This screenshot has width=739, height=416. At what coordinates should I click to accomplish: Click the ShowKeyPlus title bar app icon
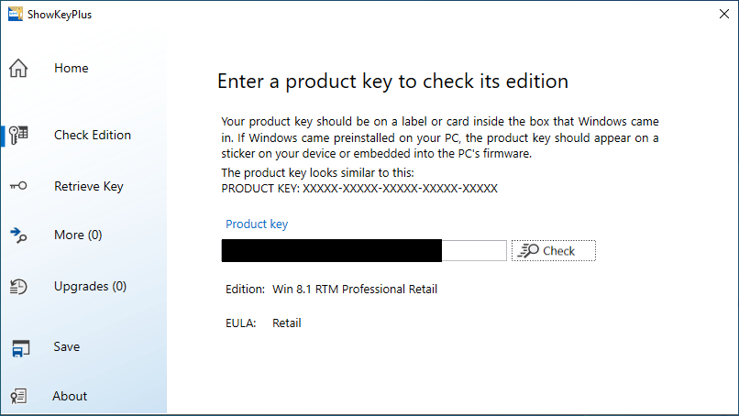(x=14, y=14)
